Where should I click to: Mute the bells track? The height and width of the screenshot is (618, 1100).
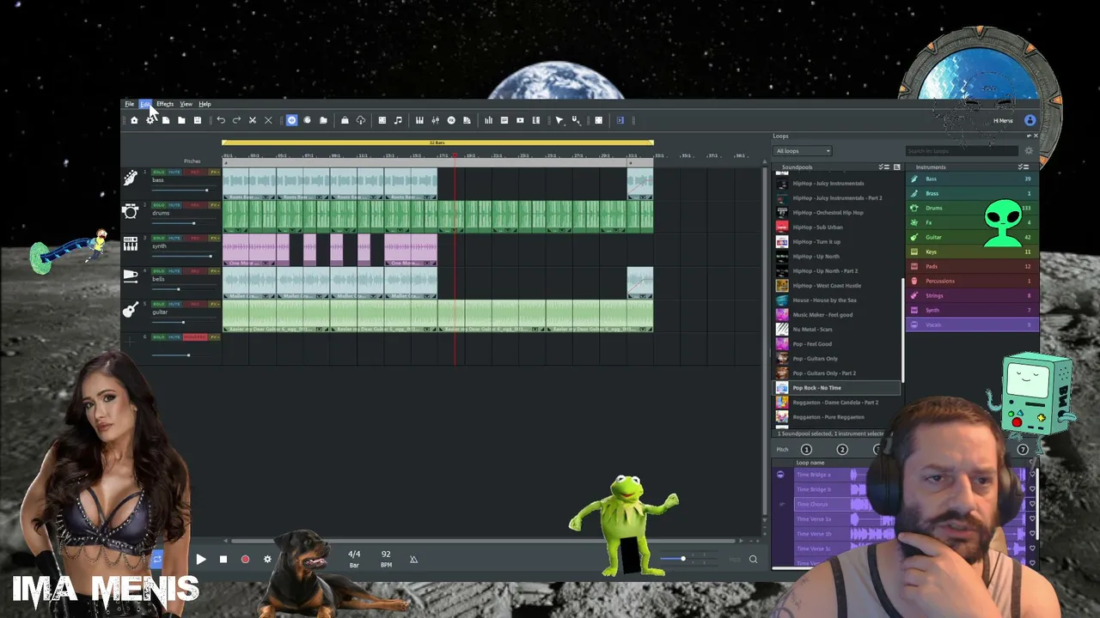tap(174, 271)
